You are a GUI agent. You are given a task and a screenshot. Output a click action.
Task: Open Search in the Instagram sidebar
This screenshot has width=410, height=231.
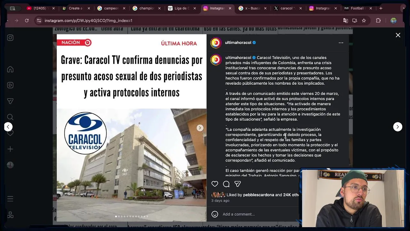(x=10, y=117)
